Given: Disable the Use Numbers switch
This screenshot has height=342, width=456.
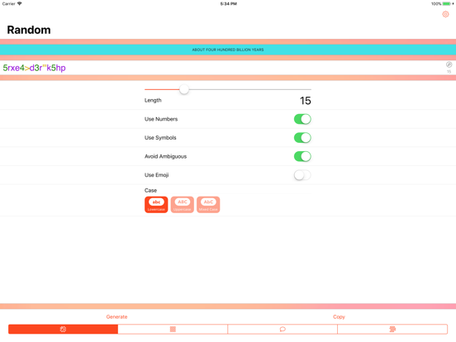Looking at the screenshot, I should [x=302, y=119].
